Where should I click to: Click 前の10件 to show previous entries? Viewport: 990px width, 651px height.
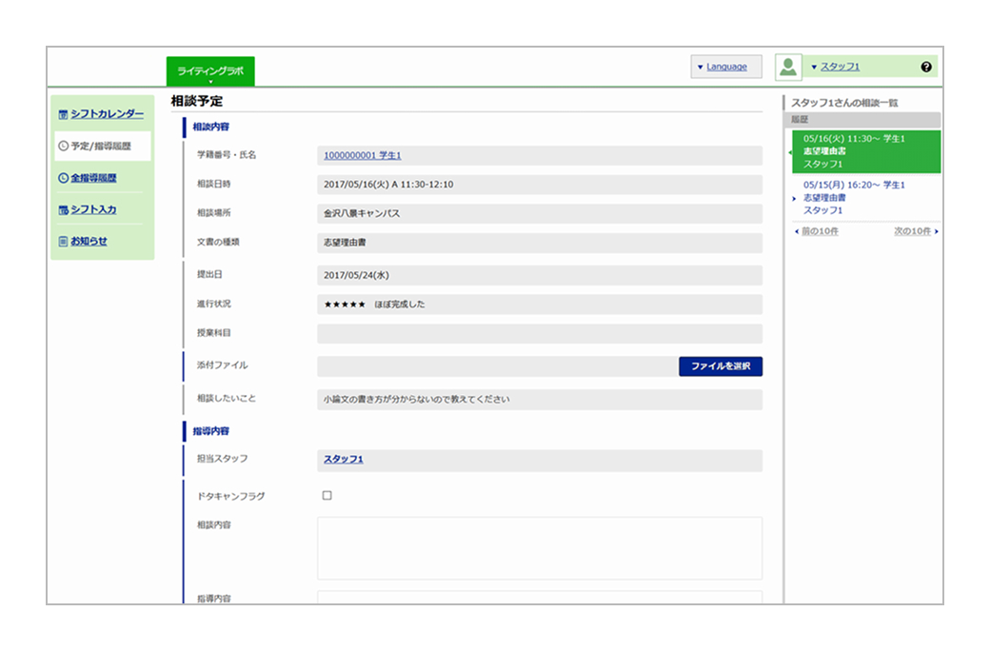[818, 232]
